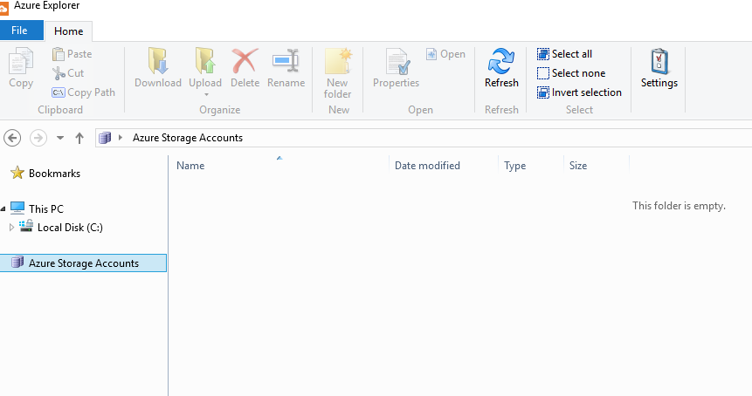The height and width of the screenshot is (396, 752).
Task: Click the Download folder icon
Action: (x=158, y=61)
